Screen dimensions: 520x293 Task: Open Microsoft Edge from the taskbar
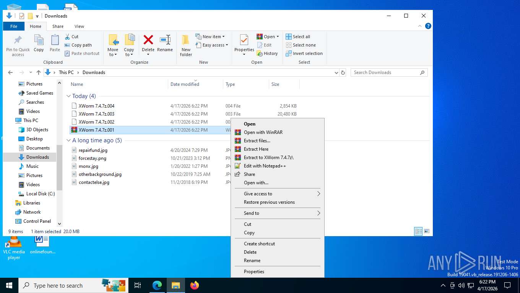click(157, 285)
